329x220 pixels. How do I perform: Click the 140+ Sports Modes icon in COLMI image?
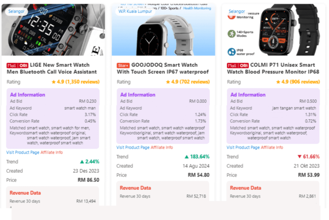coord(231,34)
